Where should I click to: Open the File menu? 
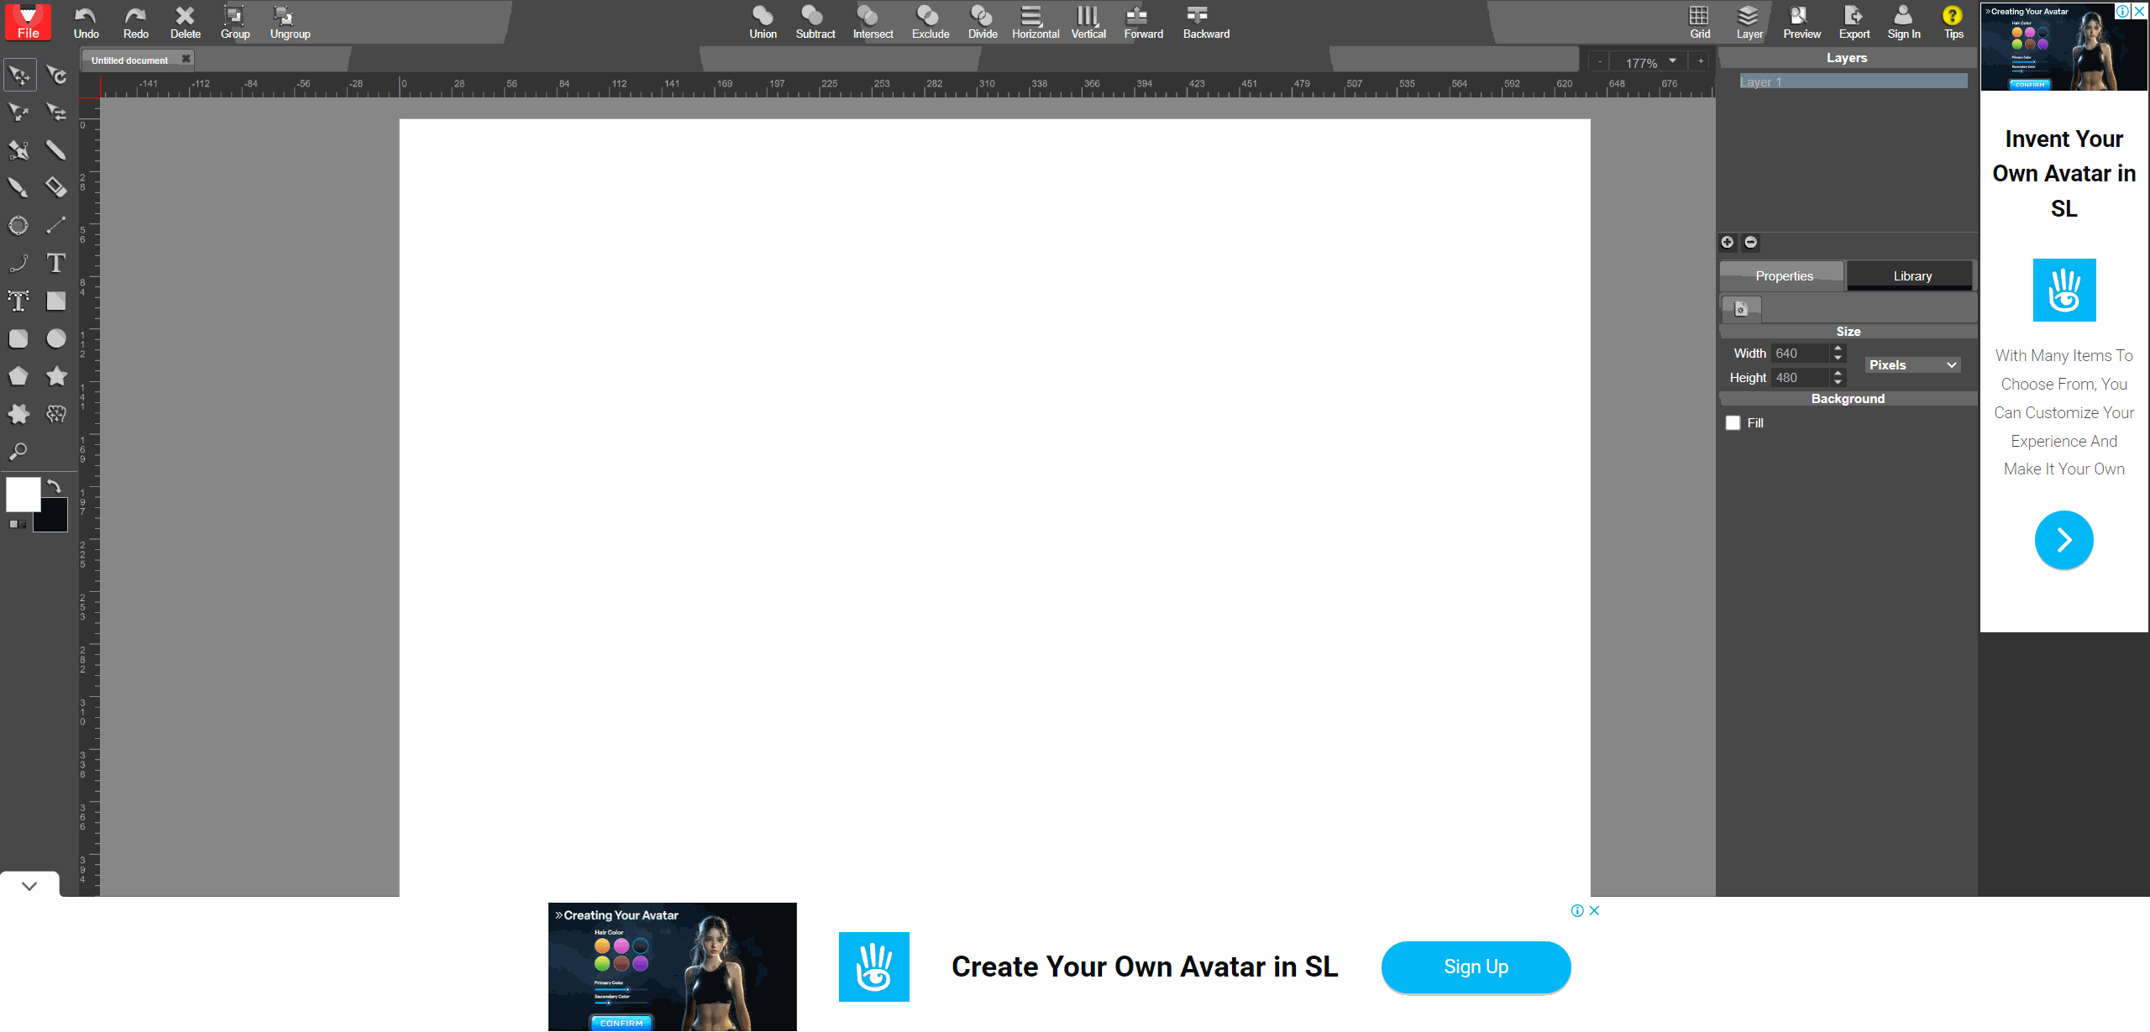pyautogui.click(x=28, y=23)
